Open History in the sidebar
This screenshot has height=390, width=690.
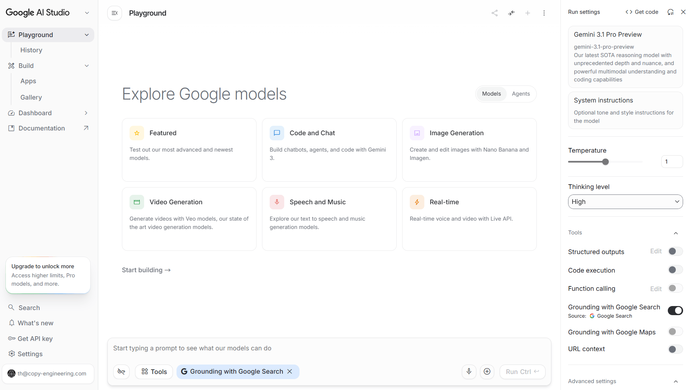coord(31,50)
